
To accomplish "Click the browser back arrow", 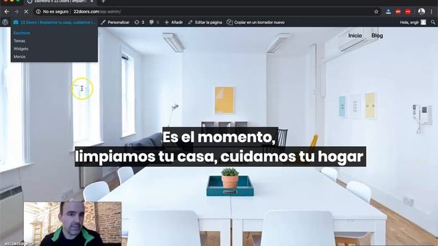I will (6, 12).
